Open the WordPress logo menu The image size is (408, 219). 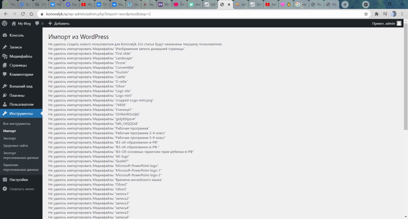(x=4, y=23)
